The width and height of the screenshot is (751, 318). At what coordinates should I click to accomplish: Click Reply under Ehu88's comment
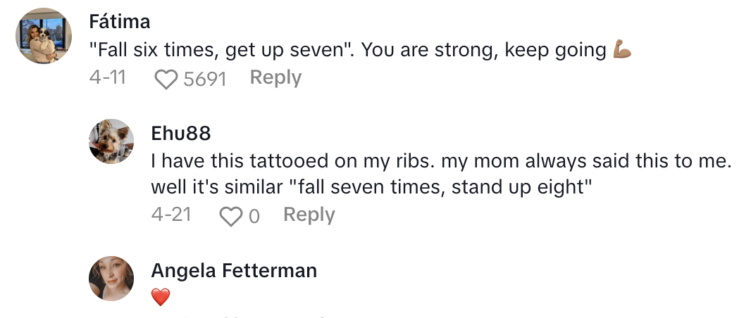point(309,215)
